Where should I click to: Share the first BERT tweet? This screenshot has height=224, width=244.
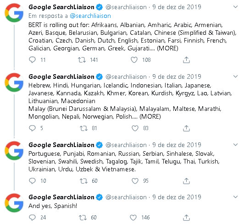click(186, 60)
